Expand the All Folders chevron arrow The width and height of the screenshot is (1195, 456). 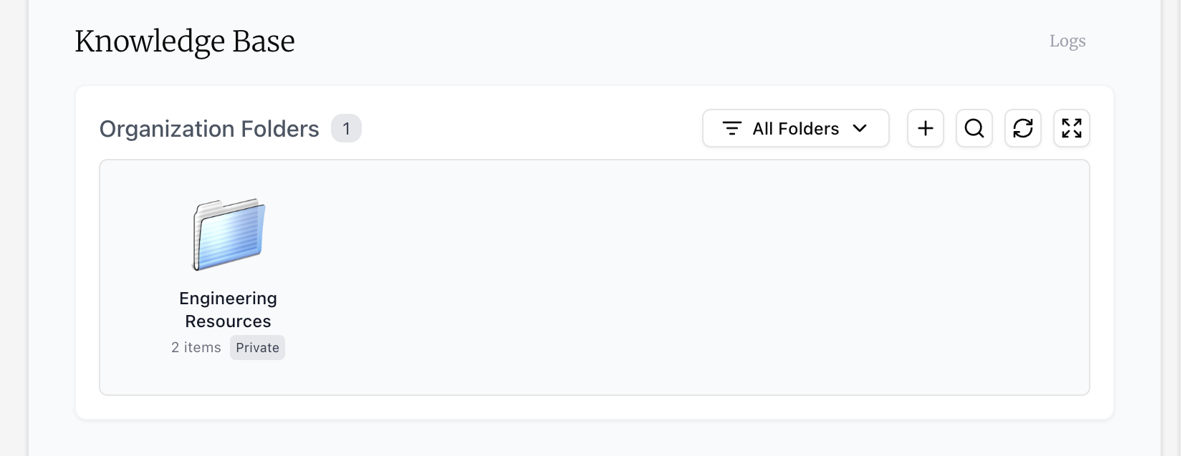coord(860,128)
